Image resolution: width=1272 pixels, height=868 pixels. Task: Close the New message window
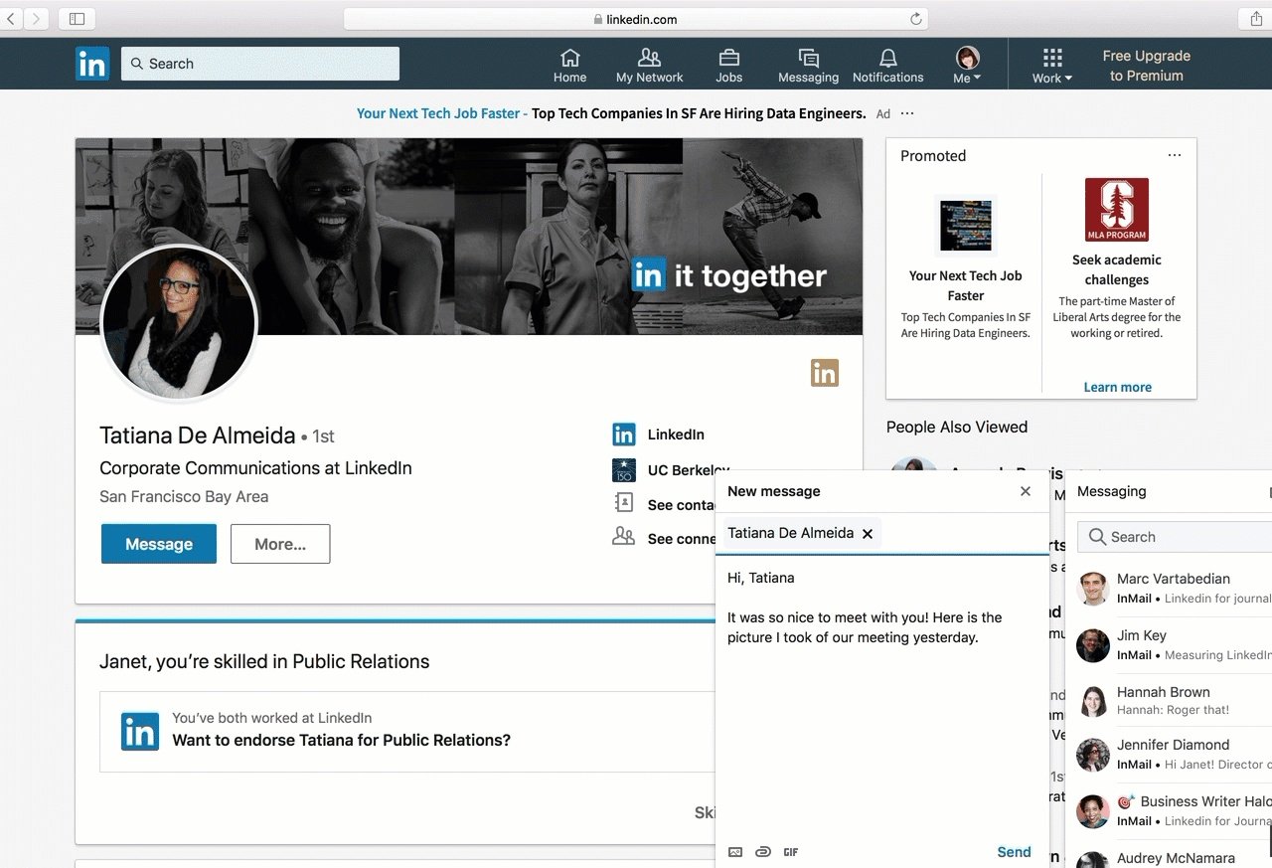click(1026, 491)
